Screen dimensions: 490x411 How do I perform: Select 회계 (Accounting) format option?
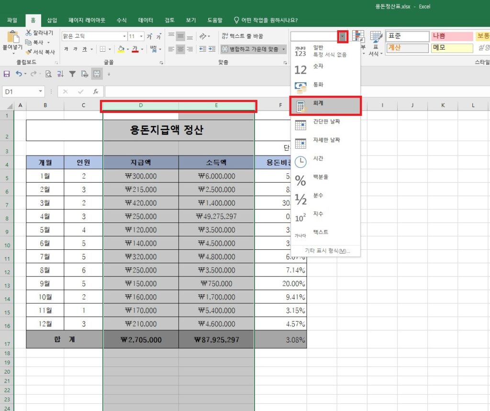click(325, 106)
